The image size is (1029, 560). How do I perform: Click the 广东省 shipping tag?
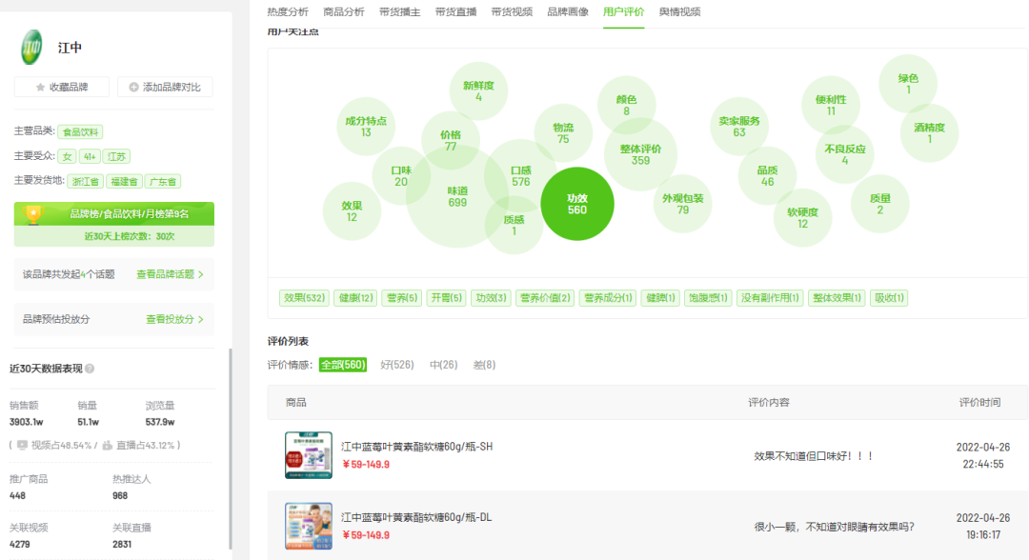click(163, 182)
